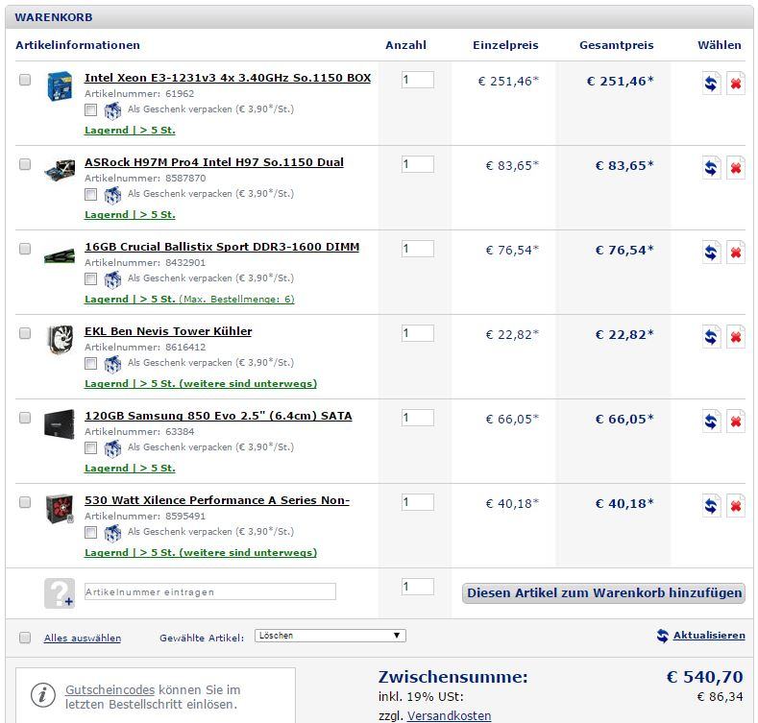Image resolution: width=758 pixels, height=723 pixels.
Task: Click refresh icon for Xilence power supply
Action: click(x=711, y=506)
